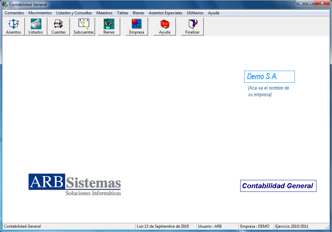Open the Asientos Especiales menu
Screen dimensions: 332x232
coord(165,13)
